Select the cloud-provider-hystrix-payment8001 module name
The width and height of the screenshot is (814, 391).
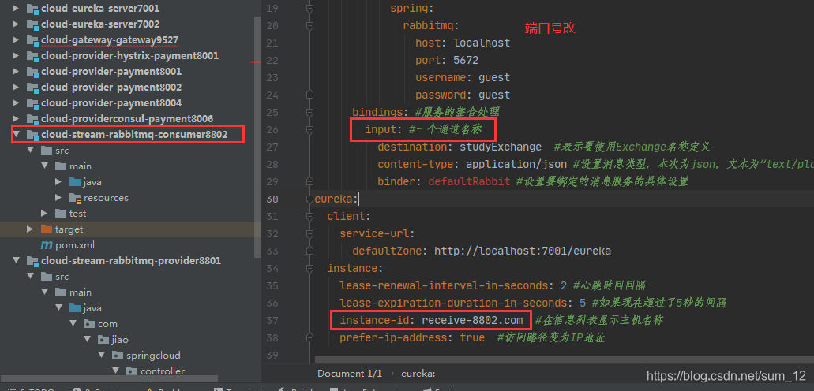tap(129, 56)
